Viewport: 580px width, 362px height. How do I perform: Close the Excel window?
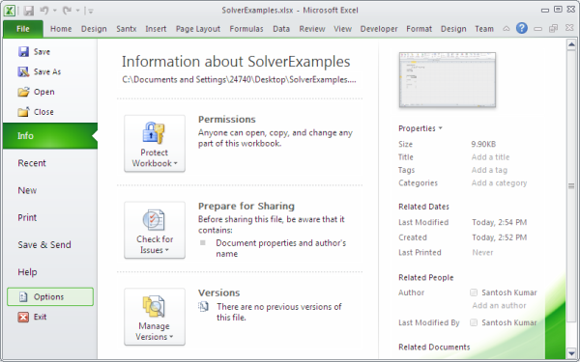(x=571, y=10)
